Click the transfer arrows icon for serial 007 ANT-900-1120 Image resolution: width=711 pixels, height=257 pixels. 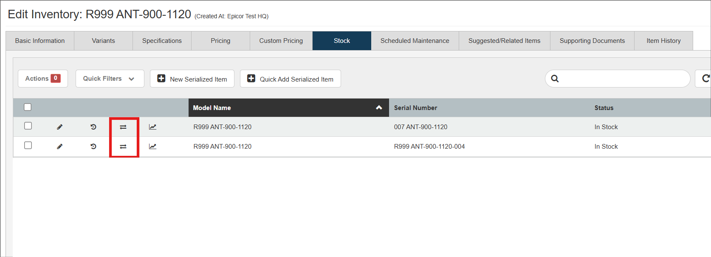tap(123, 127)
